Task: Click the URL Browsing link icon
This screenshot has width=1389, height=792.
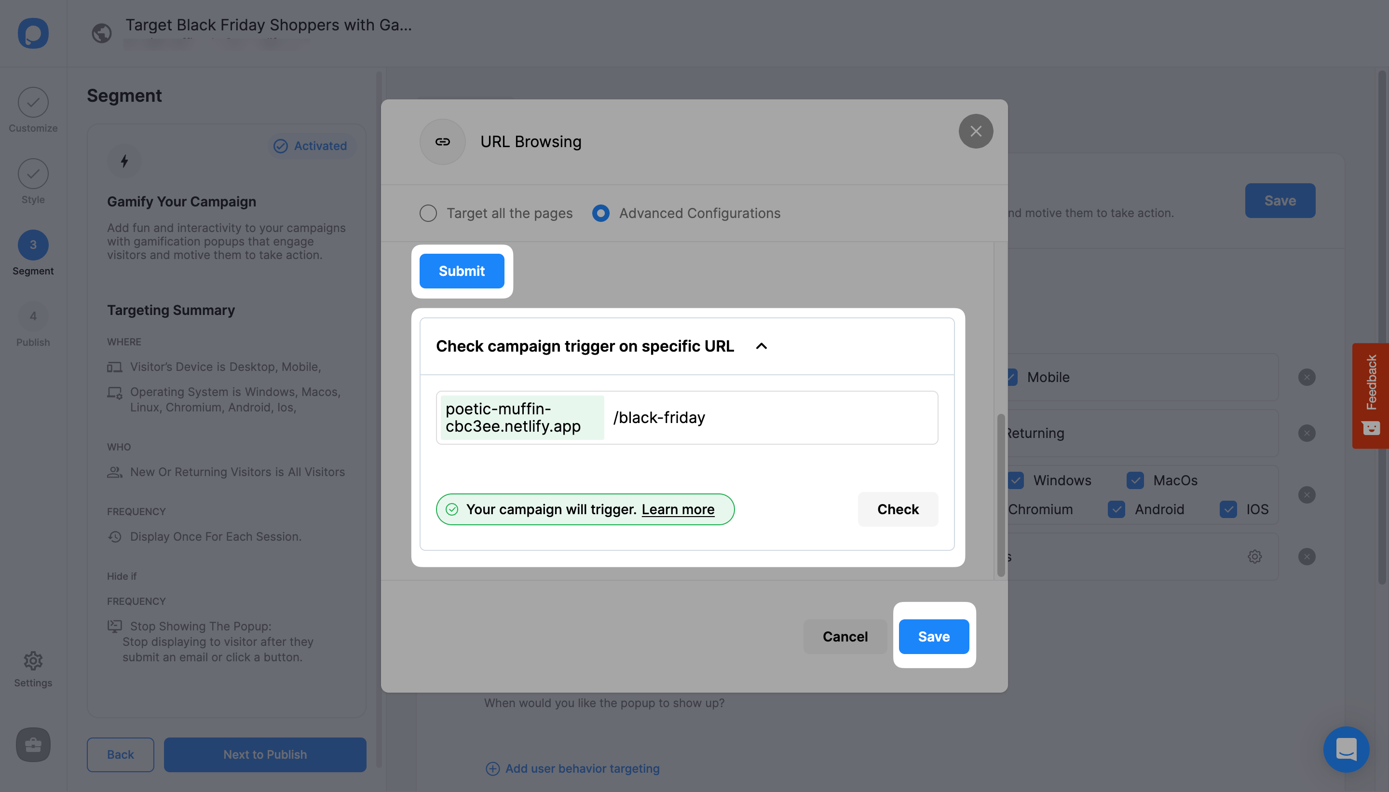Action: (443, 141)
